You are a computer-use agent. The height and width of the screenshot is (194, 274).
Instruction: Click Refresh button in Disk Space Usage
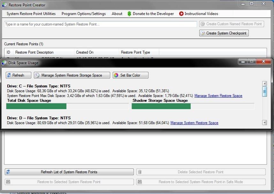click(x=19, y=75)
